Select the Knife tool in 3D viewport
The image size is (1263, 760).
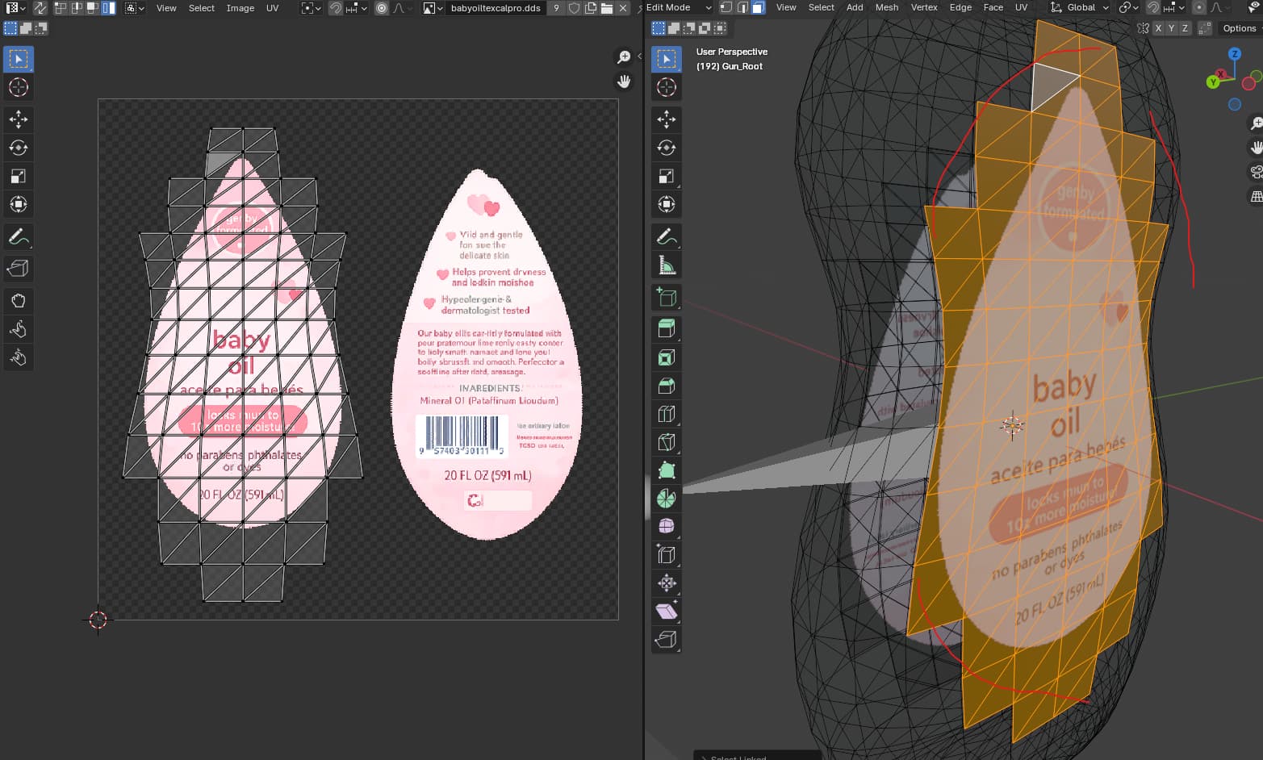pyautogui.click(x=666, y=442)
